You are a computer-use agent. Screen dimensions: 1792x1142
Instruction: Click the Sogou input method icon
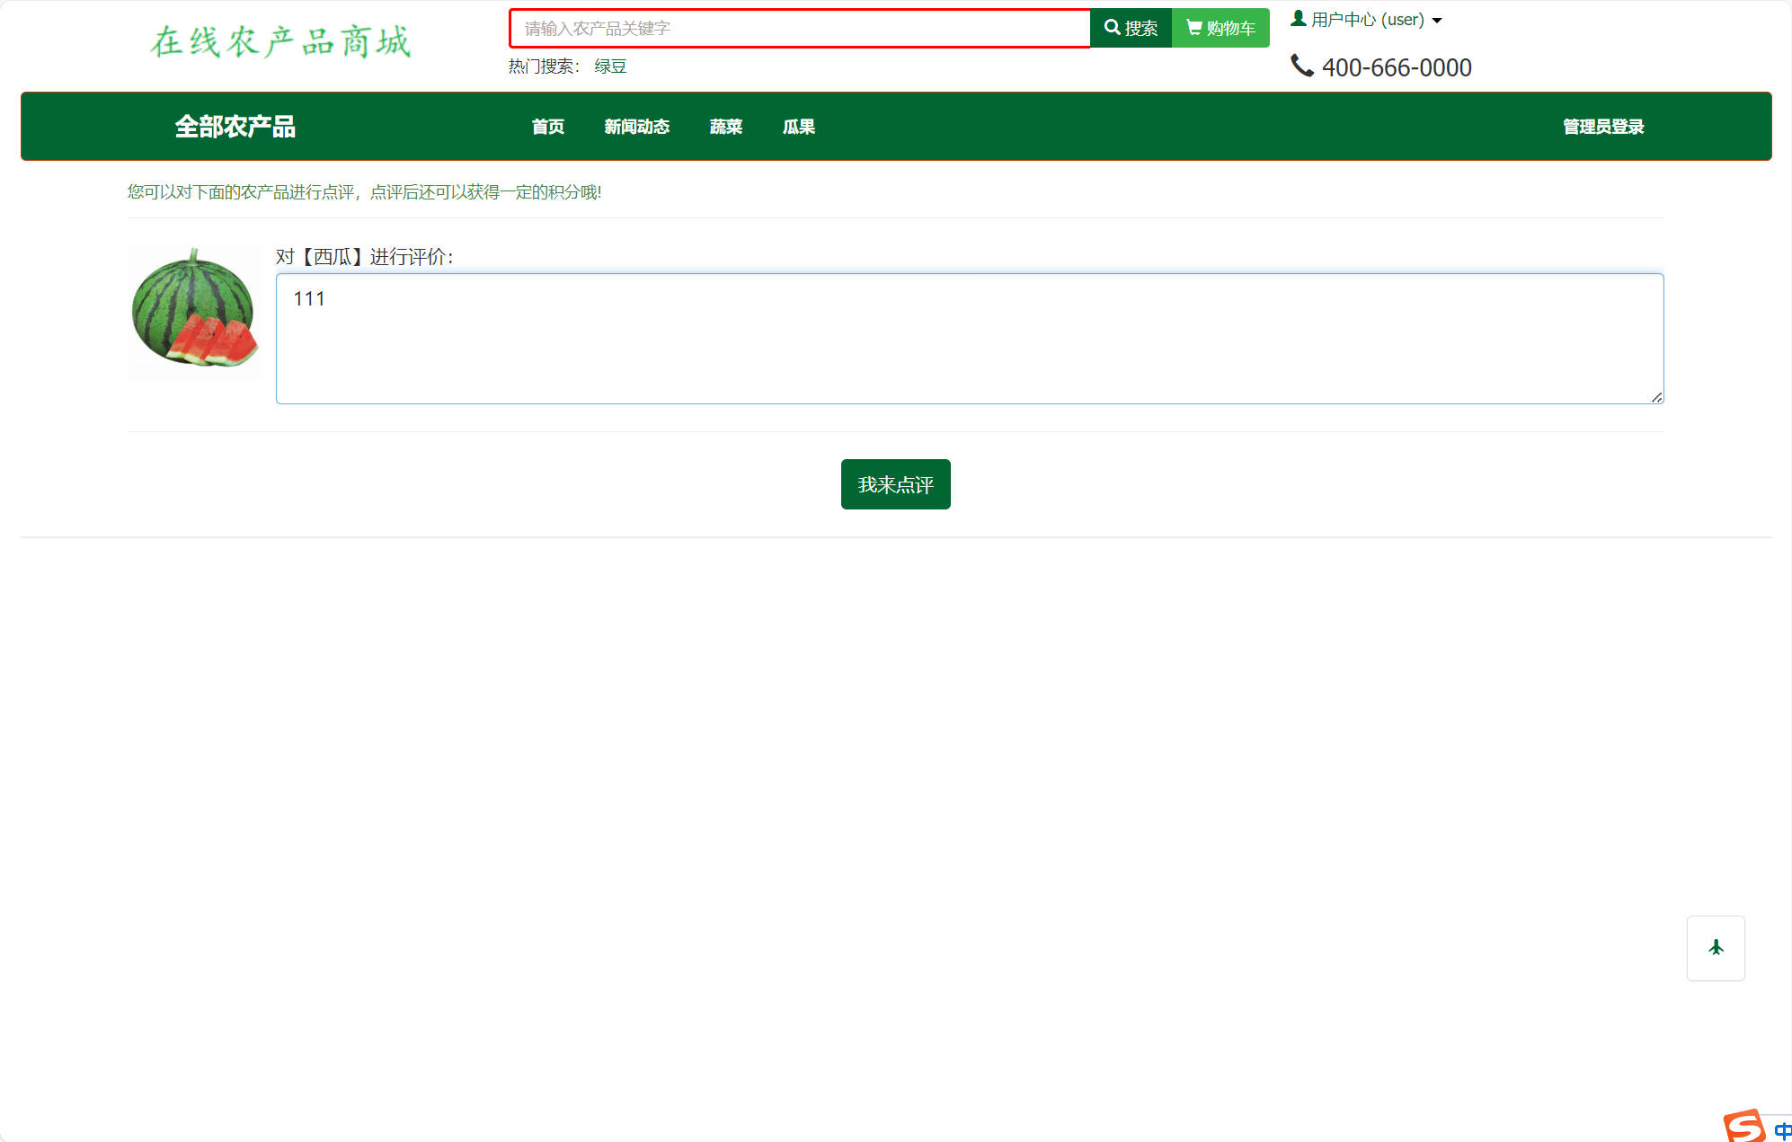(1743, 1126)
